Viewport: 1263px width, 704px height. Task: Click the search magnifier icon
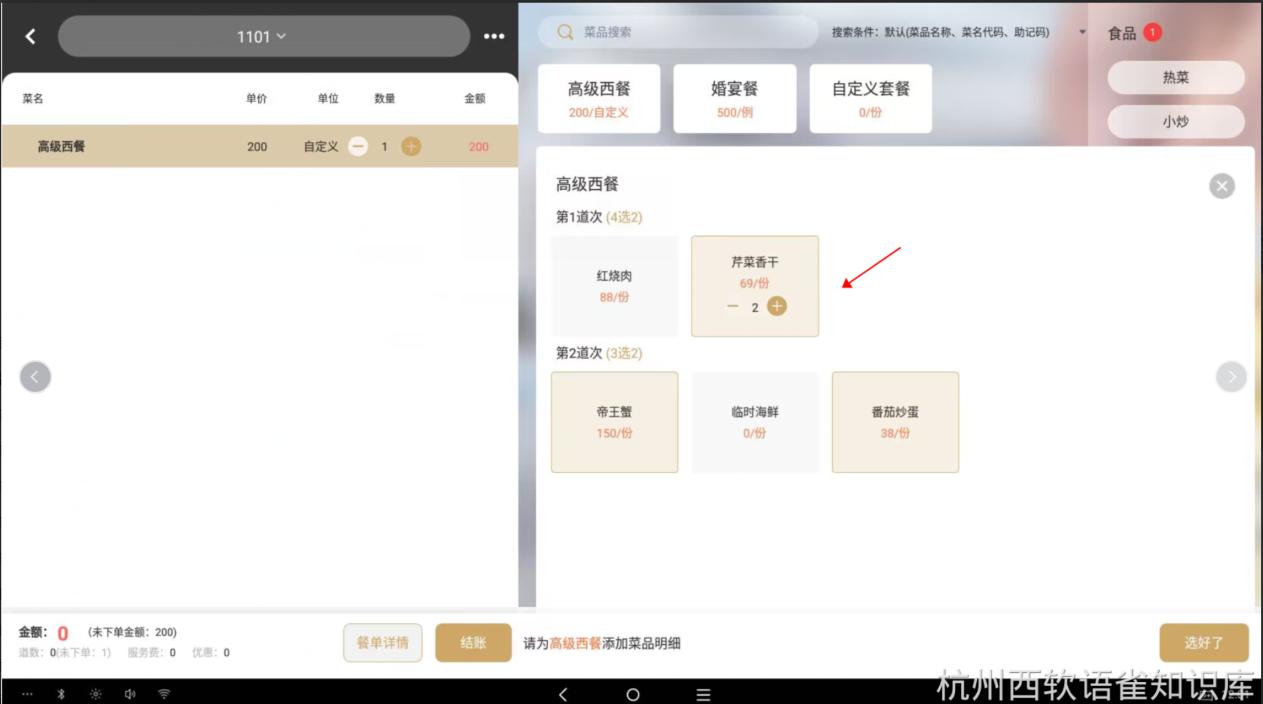coord(565,32)
